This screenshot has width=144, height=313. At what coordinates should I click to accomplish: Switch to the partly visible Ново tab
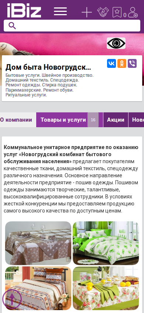coord(137,120)
